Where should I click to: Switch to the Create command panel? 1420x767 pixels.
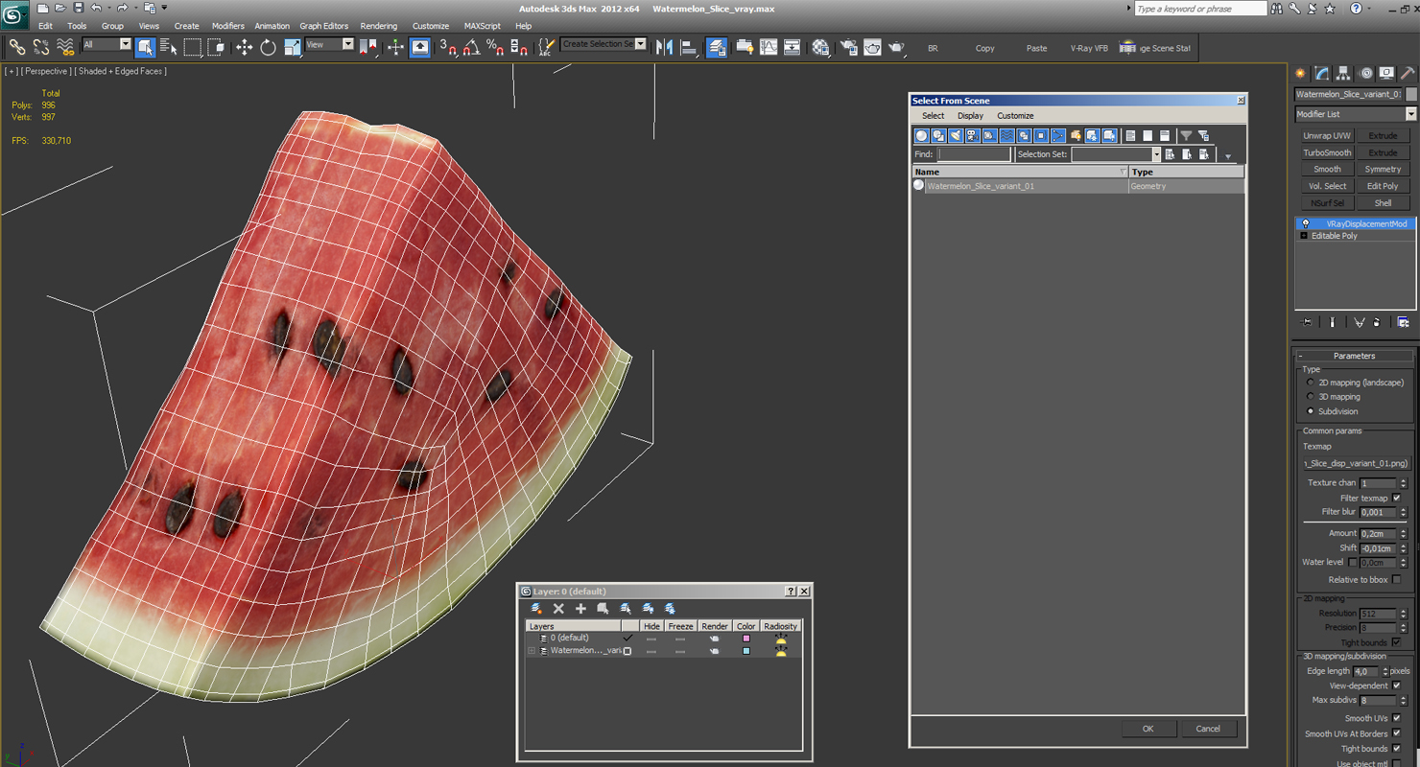pyautogui.click(x=1301, y=73)
